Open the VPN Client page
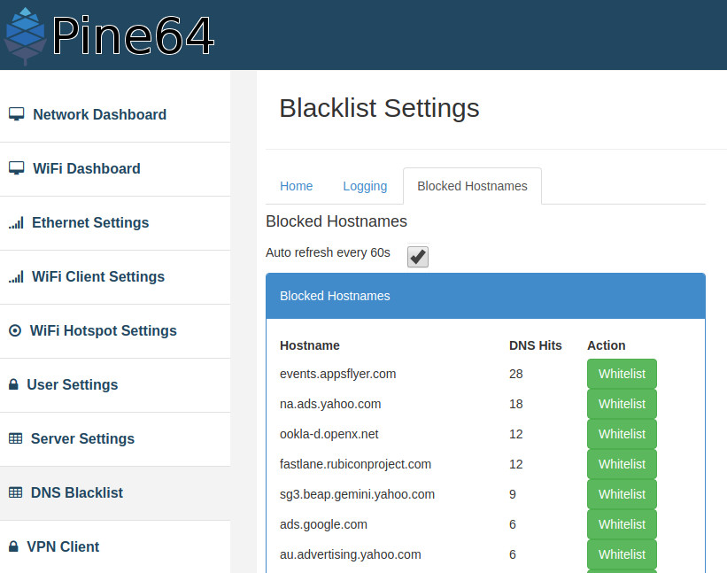This screenshot has width=727, height=573. (115, 547)
